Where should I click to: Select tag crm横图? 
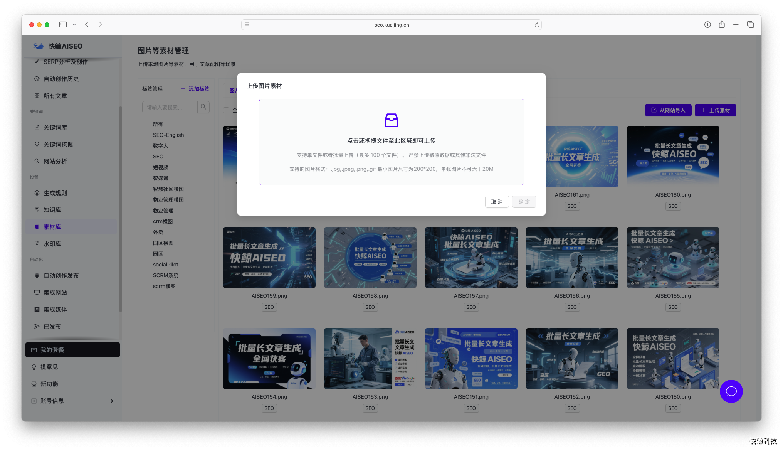click(x=163, y=221)
